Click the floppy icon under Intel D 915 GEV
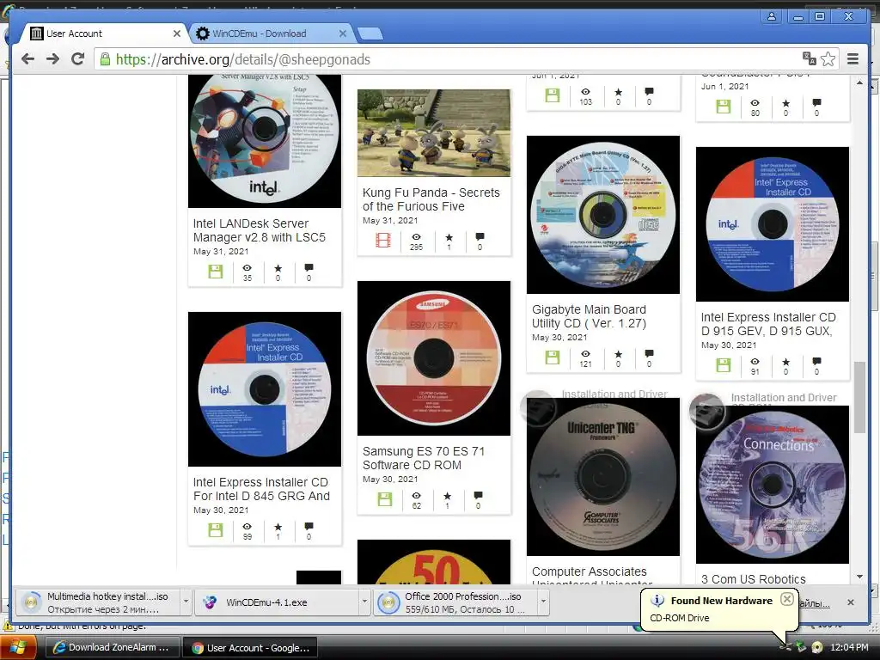The height and width of the screenshot is (660, 880). click(724, 365)
